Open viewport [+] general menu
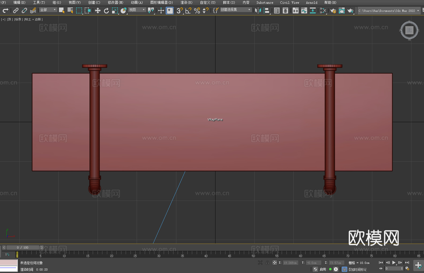 point(3,19)
